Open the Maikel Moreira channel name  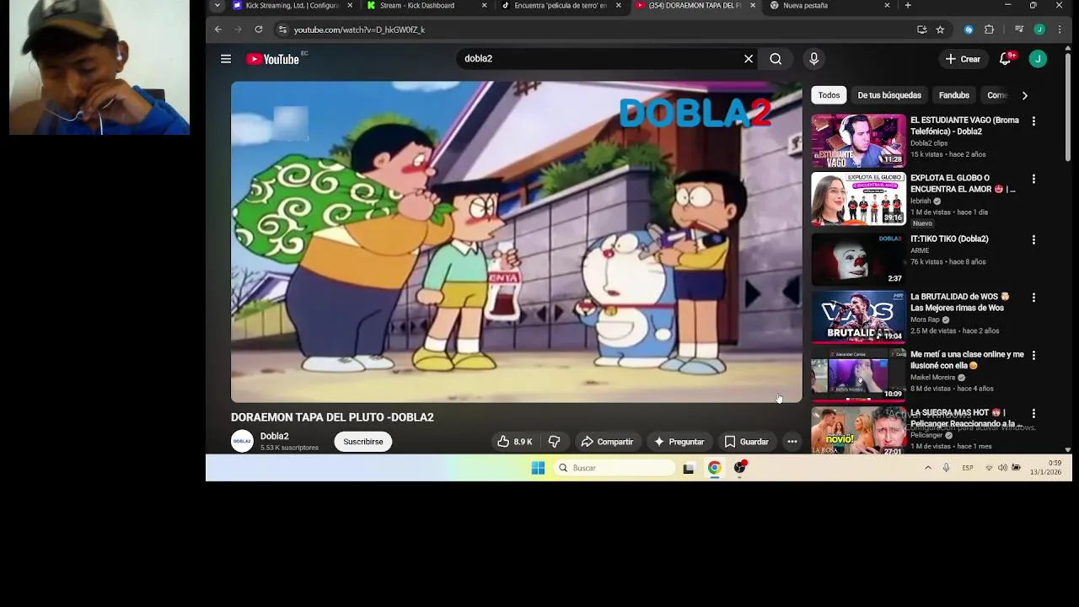coord(933,378)
